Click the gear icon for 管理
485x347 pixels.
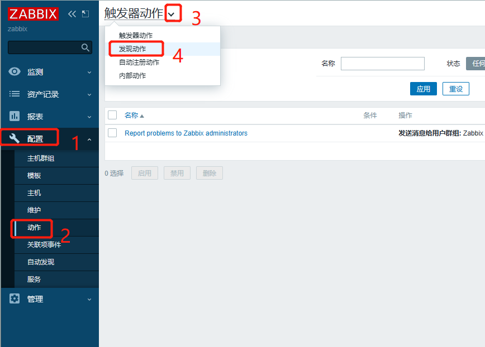point(15,298)
